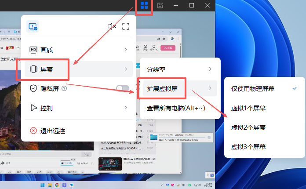
Task: Click 查看所有电脑(Alt+~)
Action: [176, 108]
